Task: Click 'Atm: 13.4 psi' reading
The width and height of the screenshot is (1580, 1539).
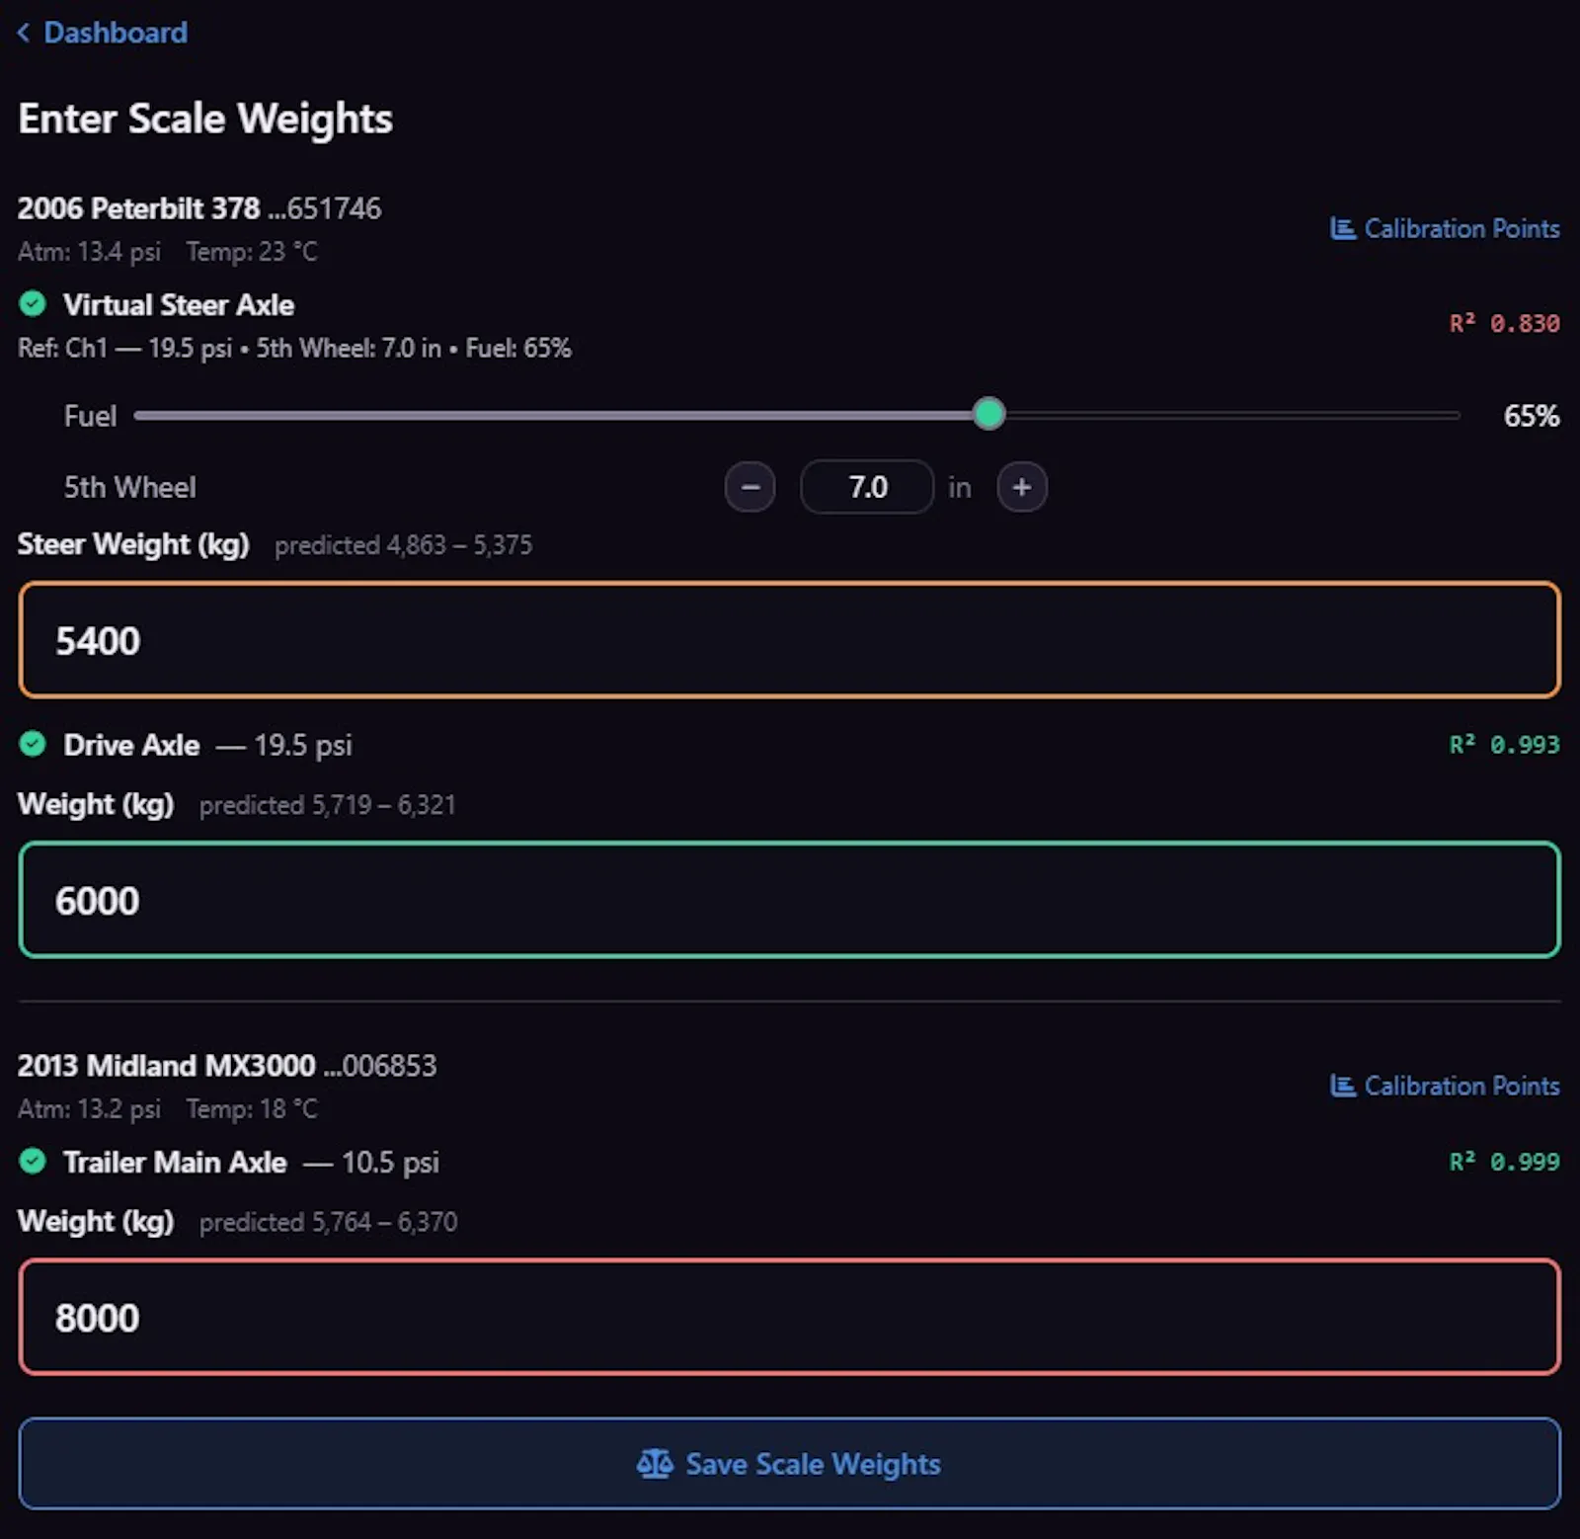Action: (89, 252)
